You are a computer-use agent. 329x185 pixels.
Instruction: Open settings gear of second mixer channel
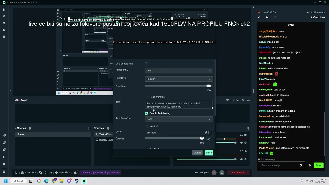[x=246, y=159]
